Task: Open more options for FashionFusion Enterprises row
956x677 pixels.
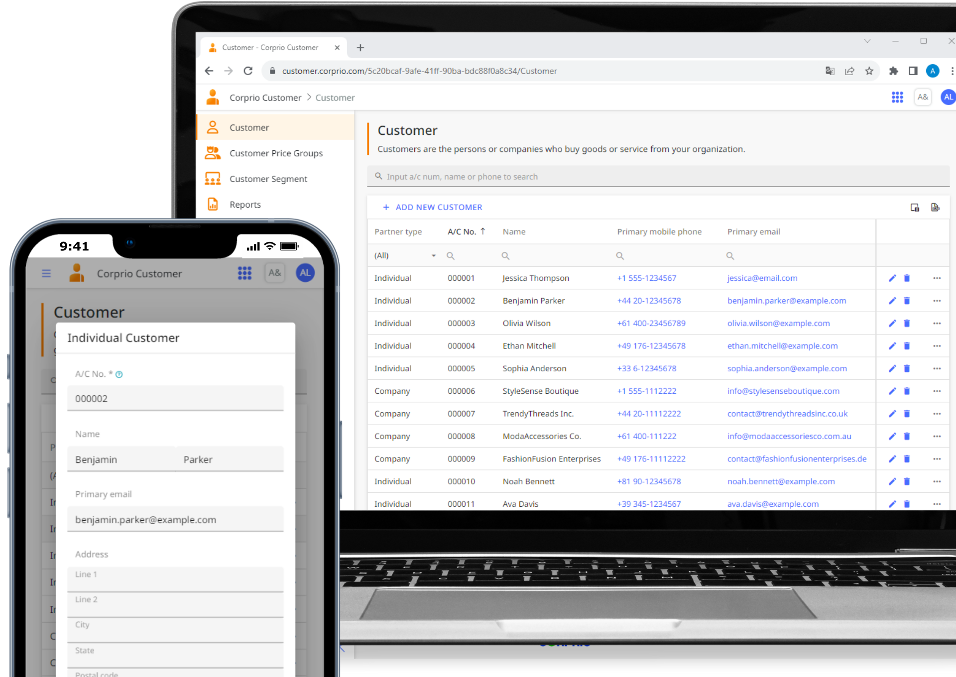Action: 937,459
